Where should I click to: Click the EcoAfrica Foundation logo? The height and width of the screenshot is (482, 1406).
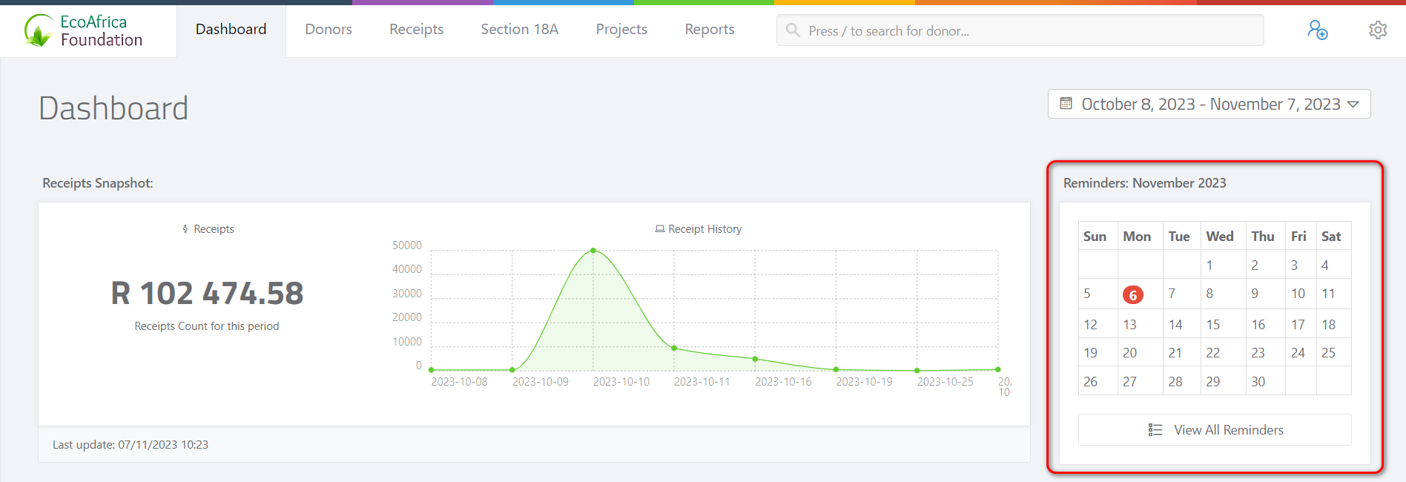point(83,31)
